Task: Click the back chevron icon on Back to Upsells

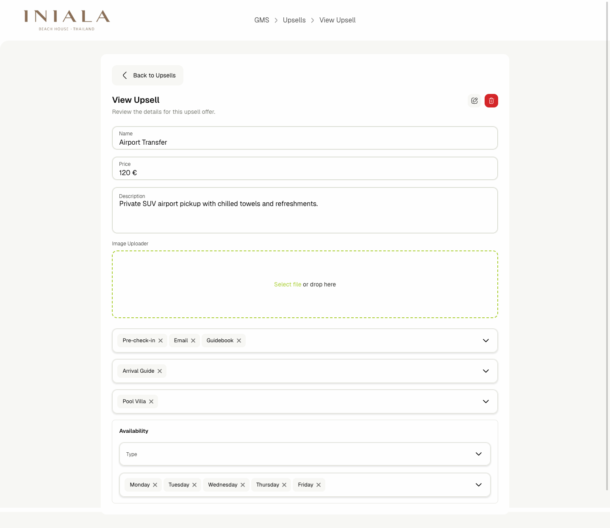Action: [x=125, y=75]
